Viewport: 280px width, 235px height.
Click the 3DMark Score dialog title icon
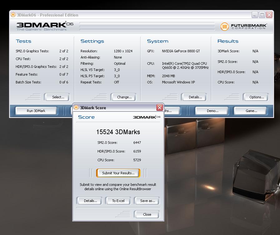76,108
